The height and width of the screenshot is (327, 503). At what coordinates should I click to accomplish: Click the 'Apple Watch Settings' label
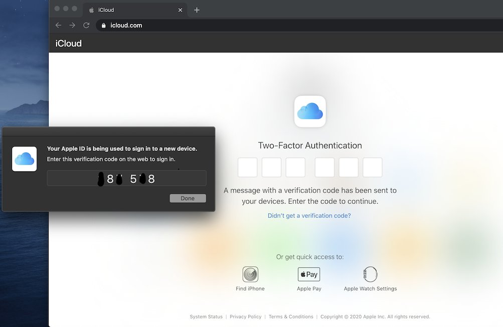pos(370,288)
